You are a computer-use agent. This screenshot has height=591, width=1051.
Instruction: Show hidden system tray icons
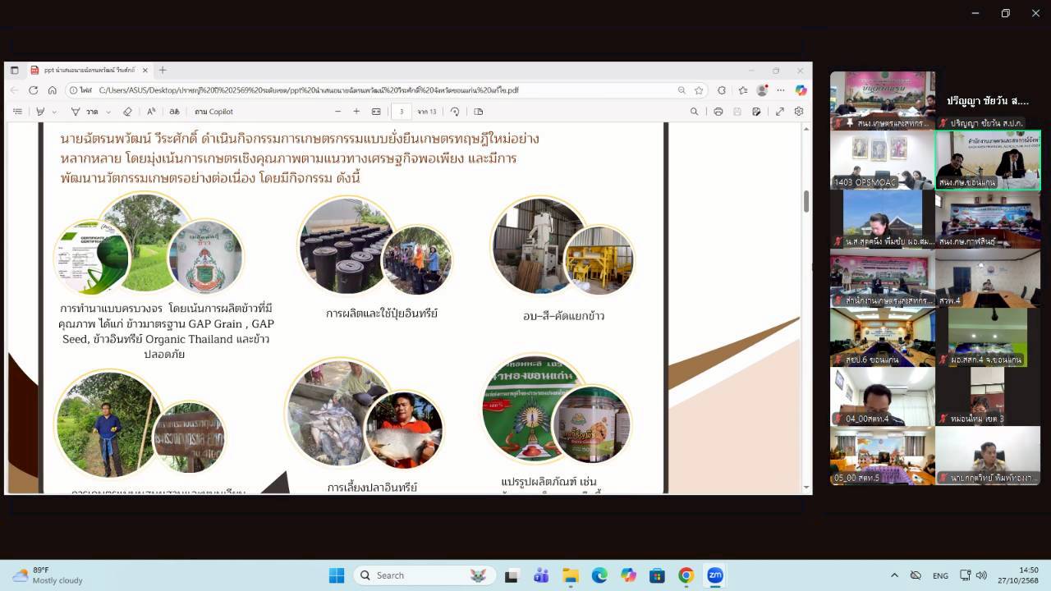click(x=894, y=575)
